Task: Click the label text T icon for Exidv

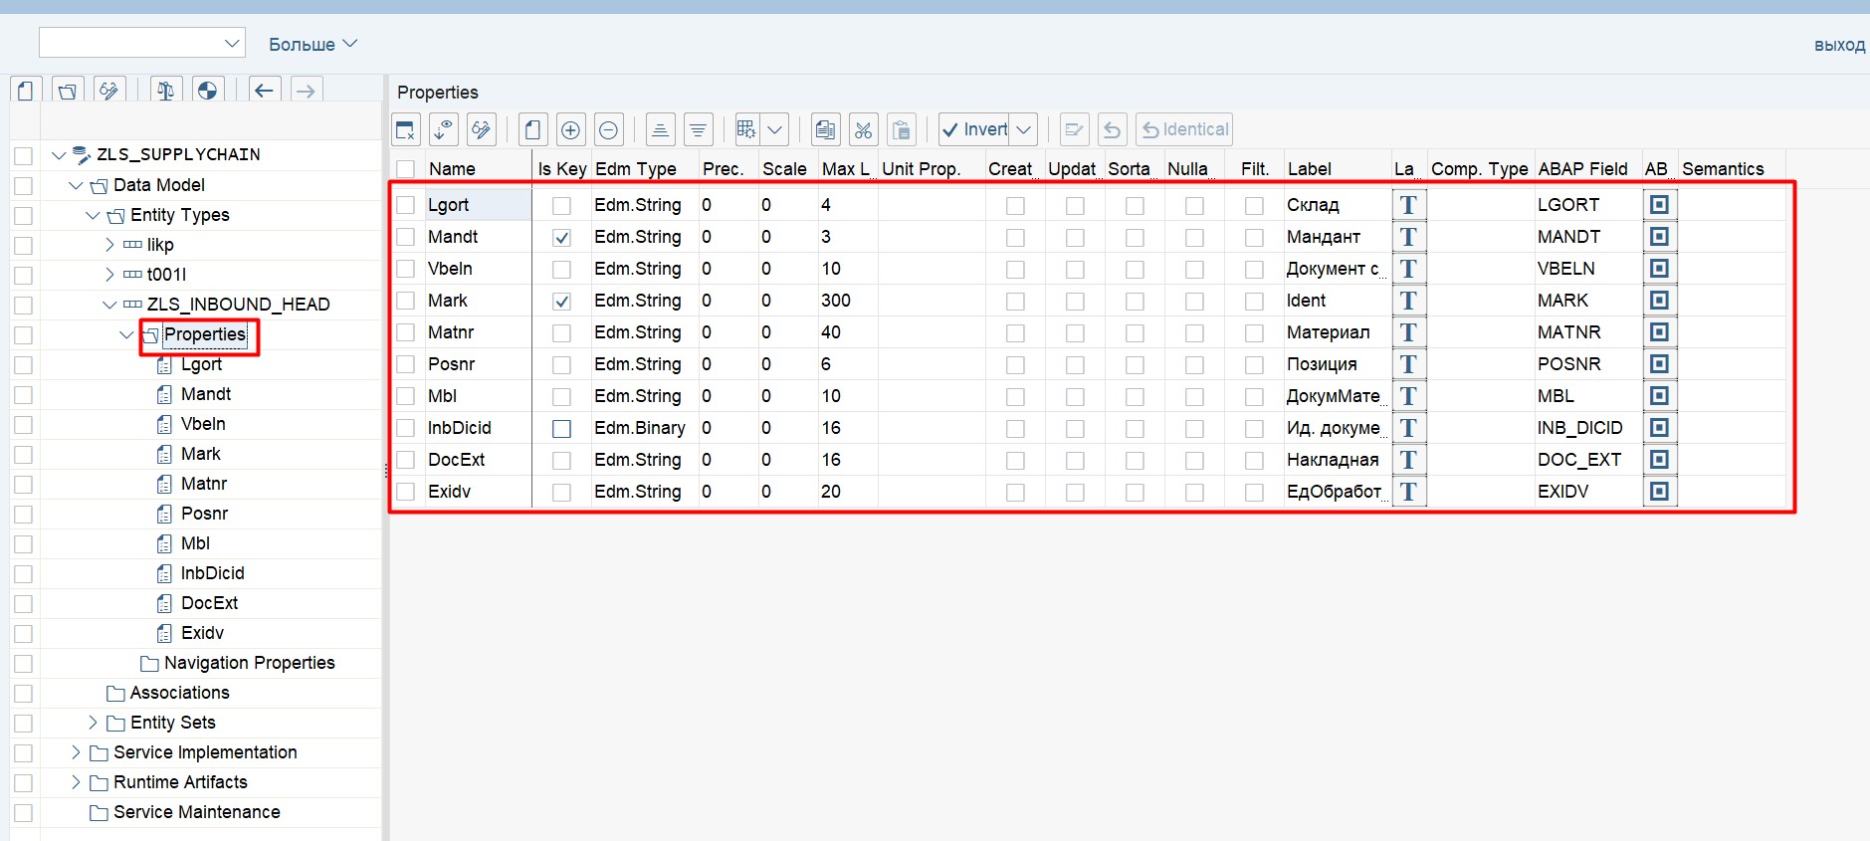Action: (x=1408, y=492)
